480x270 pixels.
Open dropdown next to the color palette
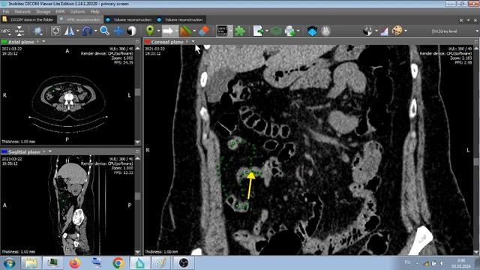406,31
